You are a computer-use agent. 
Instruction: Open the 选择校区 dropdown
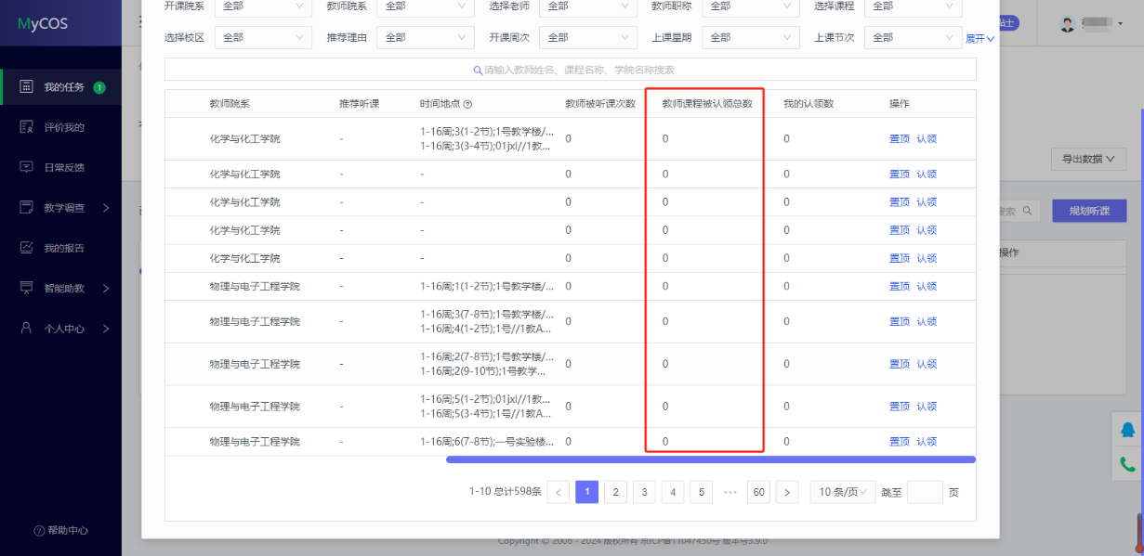point(263,37)
